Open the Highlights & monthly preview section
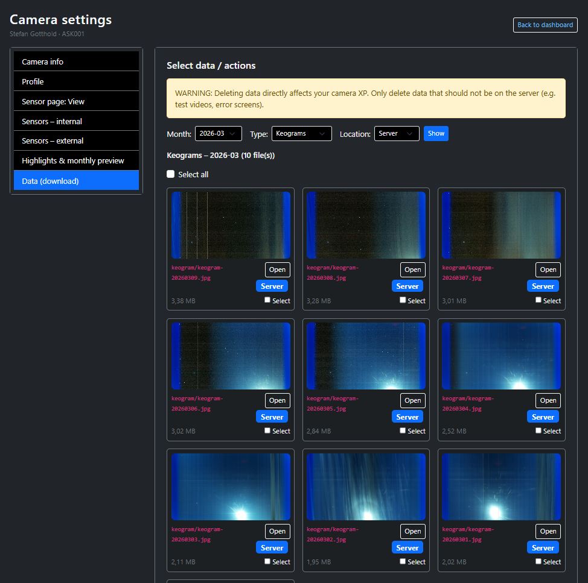Screen dimensions: 588x583 (x=76, y=160)
